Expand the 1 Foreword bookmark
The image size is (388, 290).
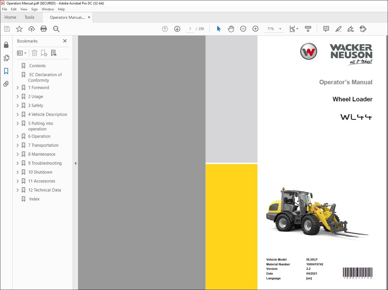(18, 88)
